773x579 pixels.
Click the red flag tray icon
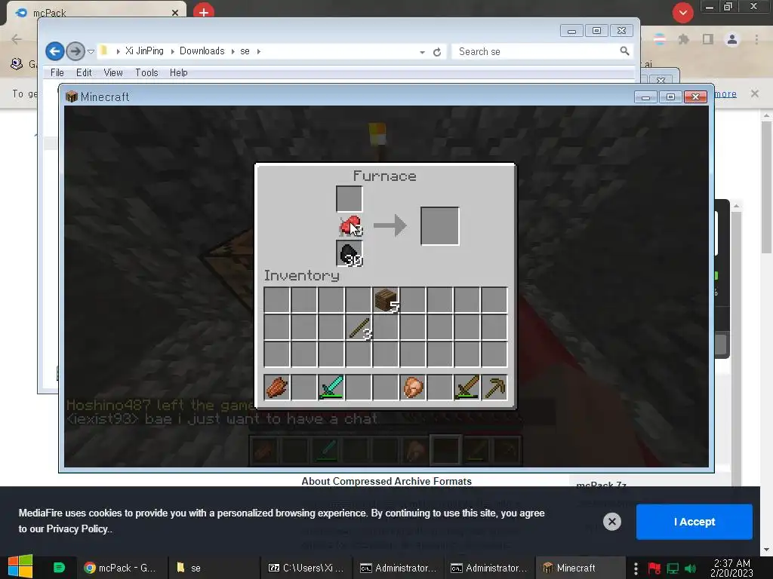[x=654, y=568]
